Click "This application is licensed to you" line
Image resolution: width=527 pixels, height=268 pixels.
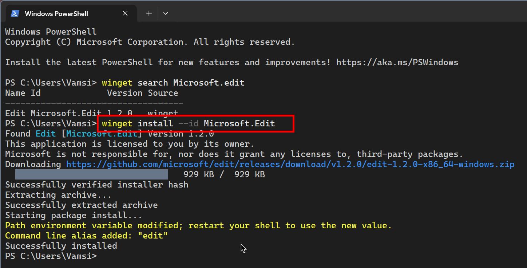[130, 144]
